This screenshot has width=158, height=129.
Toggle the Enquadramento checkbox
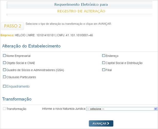[4, 86]
